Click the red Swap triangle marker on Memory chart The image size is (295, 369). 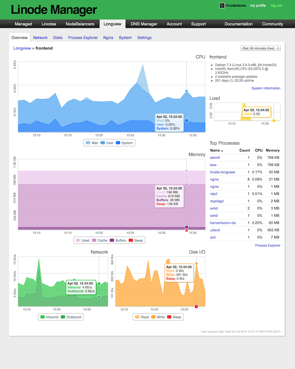[186, 230]
